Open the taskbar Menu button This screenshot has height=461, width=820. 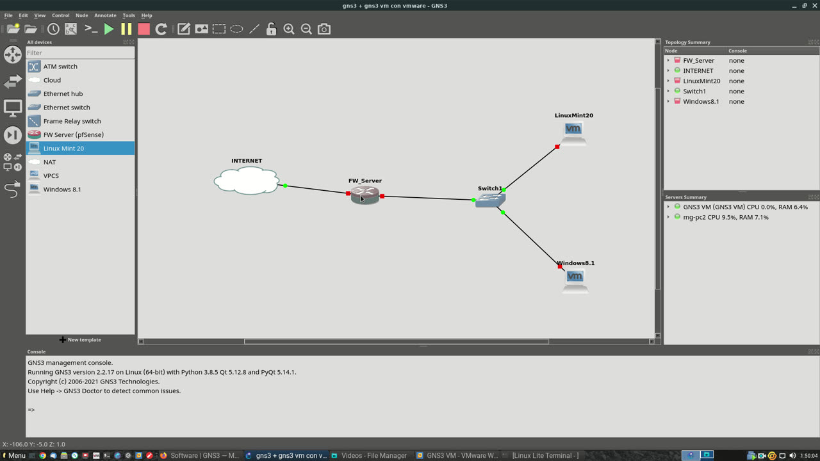click(13, 455)
